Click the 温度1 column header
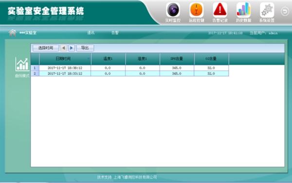This screenshot has width=292, height=183. click(108, 59)
